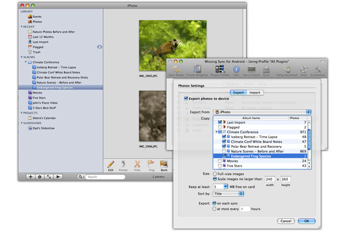Uncheck Climate Conf White Board Notes checkbox
Viewport: 346px width, 231px height.
click(224, 141)
